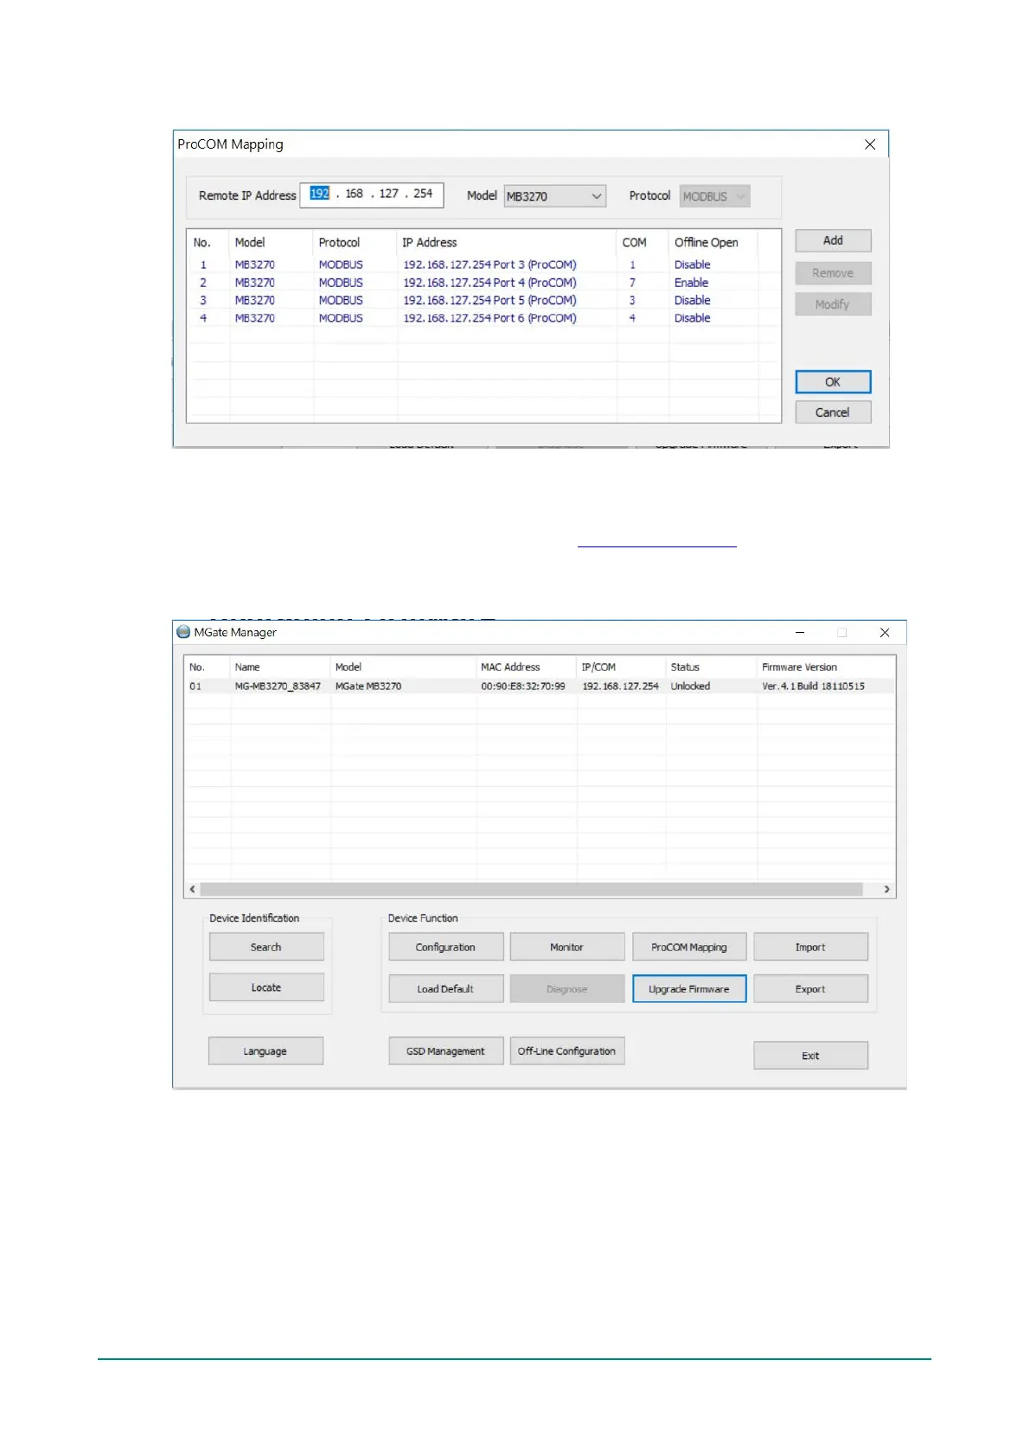Search for devices
This screenshot has width=1030, height=1456.
click(x=266, y=948)
